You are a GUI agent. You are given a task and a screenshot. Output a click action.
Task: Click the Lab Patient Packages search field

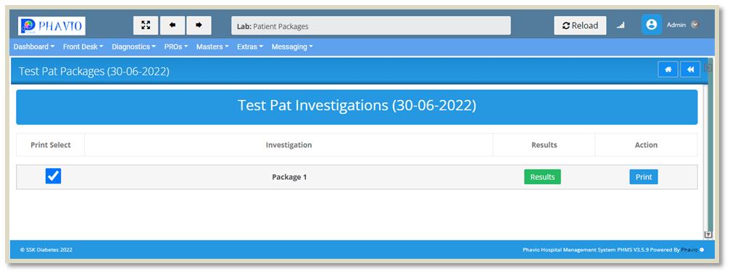[x=371, y=25]
